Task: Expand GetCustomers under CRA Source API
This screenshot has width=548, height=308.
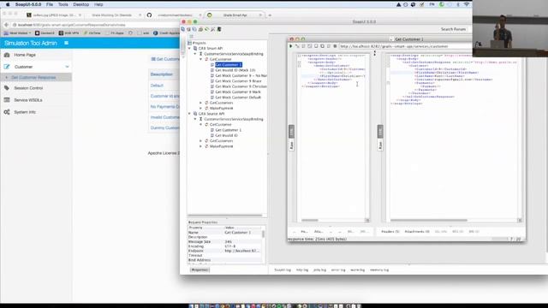Action: 201,140
